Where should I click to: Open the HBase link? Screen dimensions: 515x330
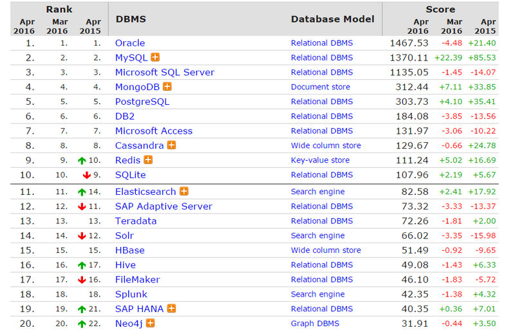tap(130, 250)
